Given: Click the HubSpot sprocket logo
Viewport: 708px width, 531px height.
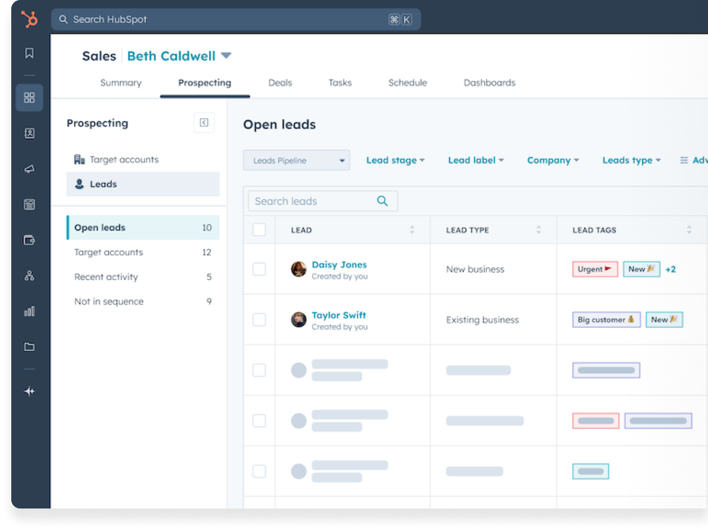Looking at the screenshot, I should pos(29,19).
